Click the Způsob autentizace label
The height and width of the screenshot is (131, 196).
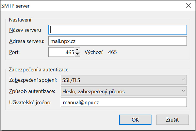coord(32,91)
